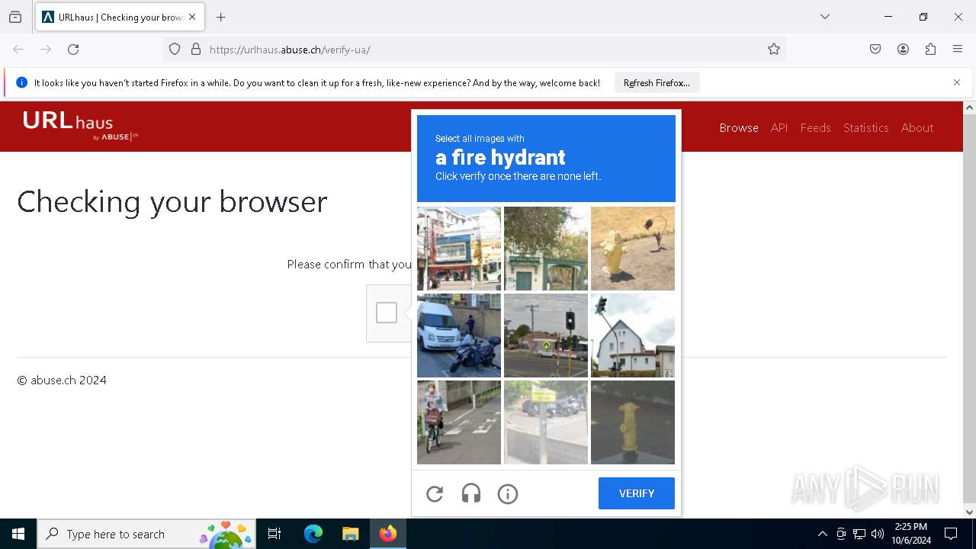Close the URLhaus tab

(x=192, y=17)
